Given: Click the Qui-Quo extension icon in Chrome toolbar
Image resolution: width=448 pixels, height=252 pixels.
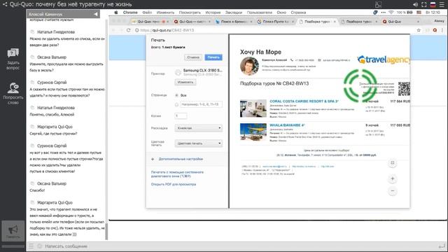Looking at the screenshot, I should click(x=435, y=30).
